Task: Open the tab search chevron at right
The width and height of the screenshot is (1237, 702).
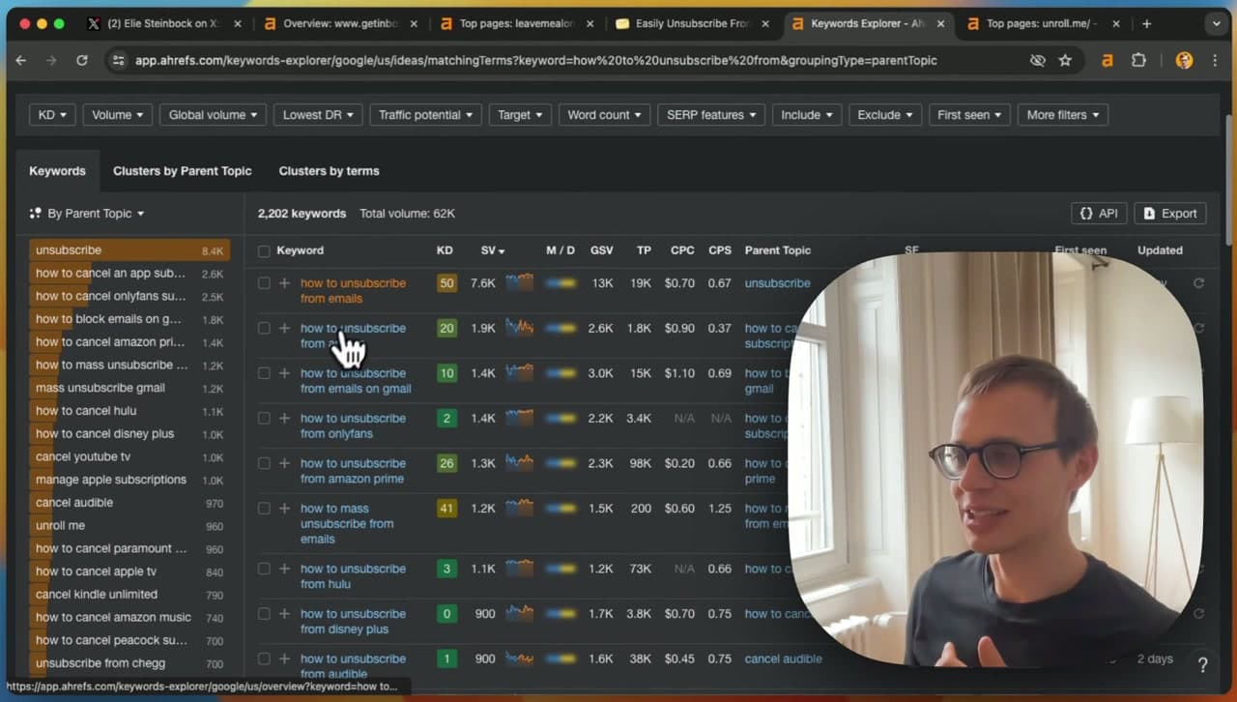Action: coord(1216,23)
